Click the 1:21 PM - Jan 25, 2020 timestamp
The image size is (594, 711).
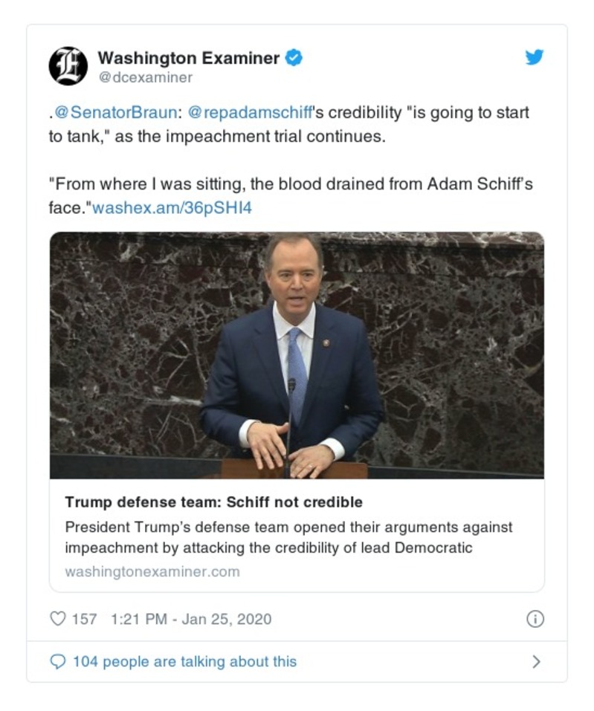[190, 619]
